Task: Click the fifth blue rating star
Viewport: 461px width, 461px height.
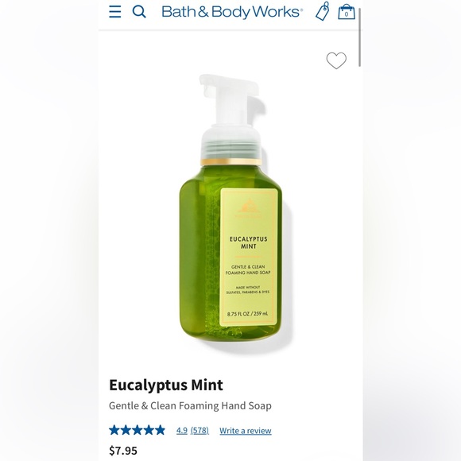Action: pyautogui.click(x=160, y=430)
